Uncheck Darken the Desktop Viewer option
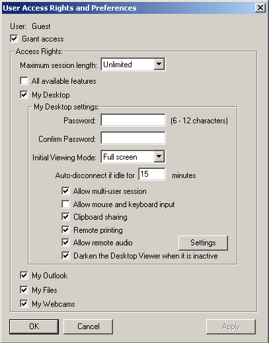 [65, 255]
